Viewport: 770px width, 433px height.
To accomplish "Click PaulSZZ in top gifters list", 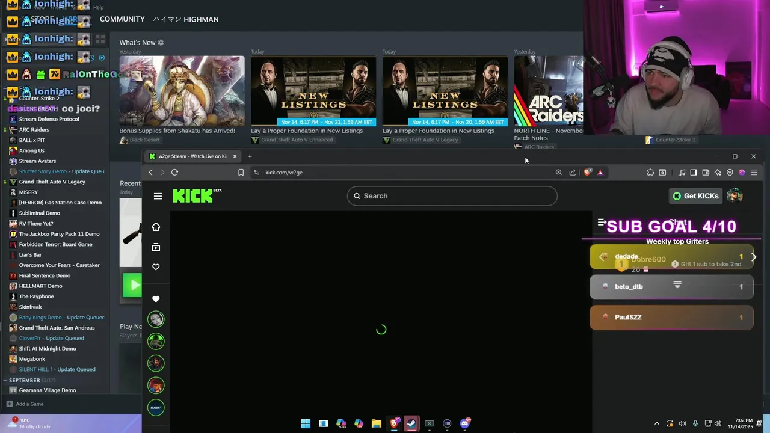I will (671, 318).
